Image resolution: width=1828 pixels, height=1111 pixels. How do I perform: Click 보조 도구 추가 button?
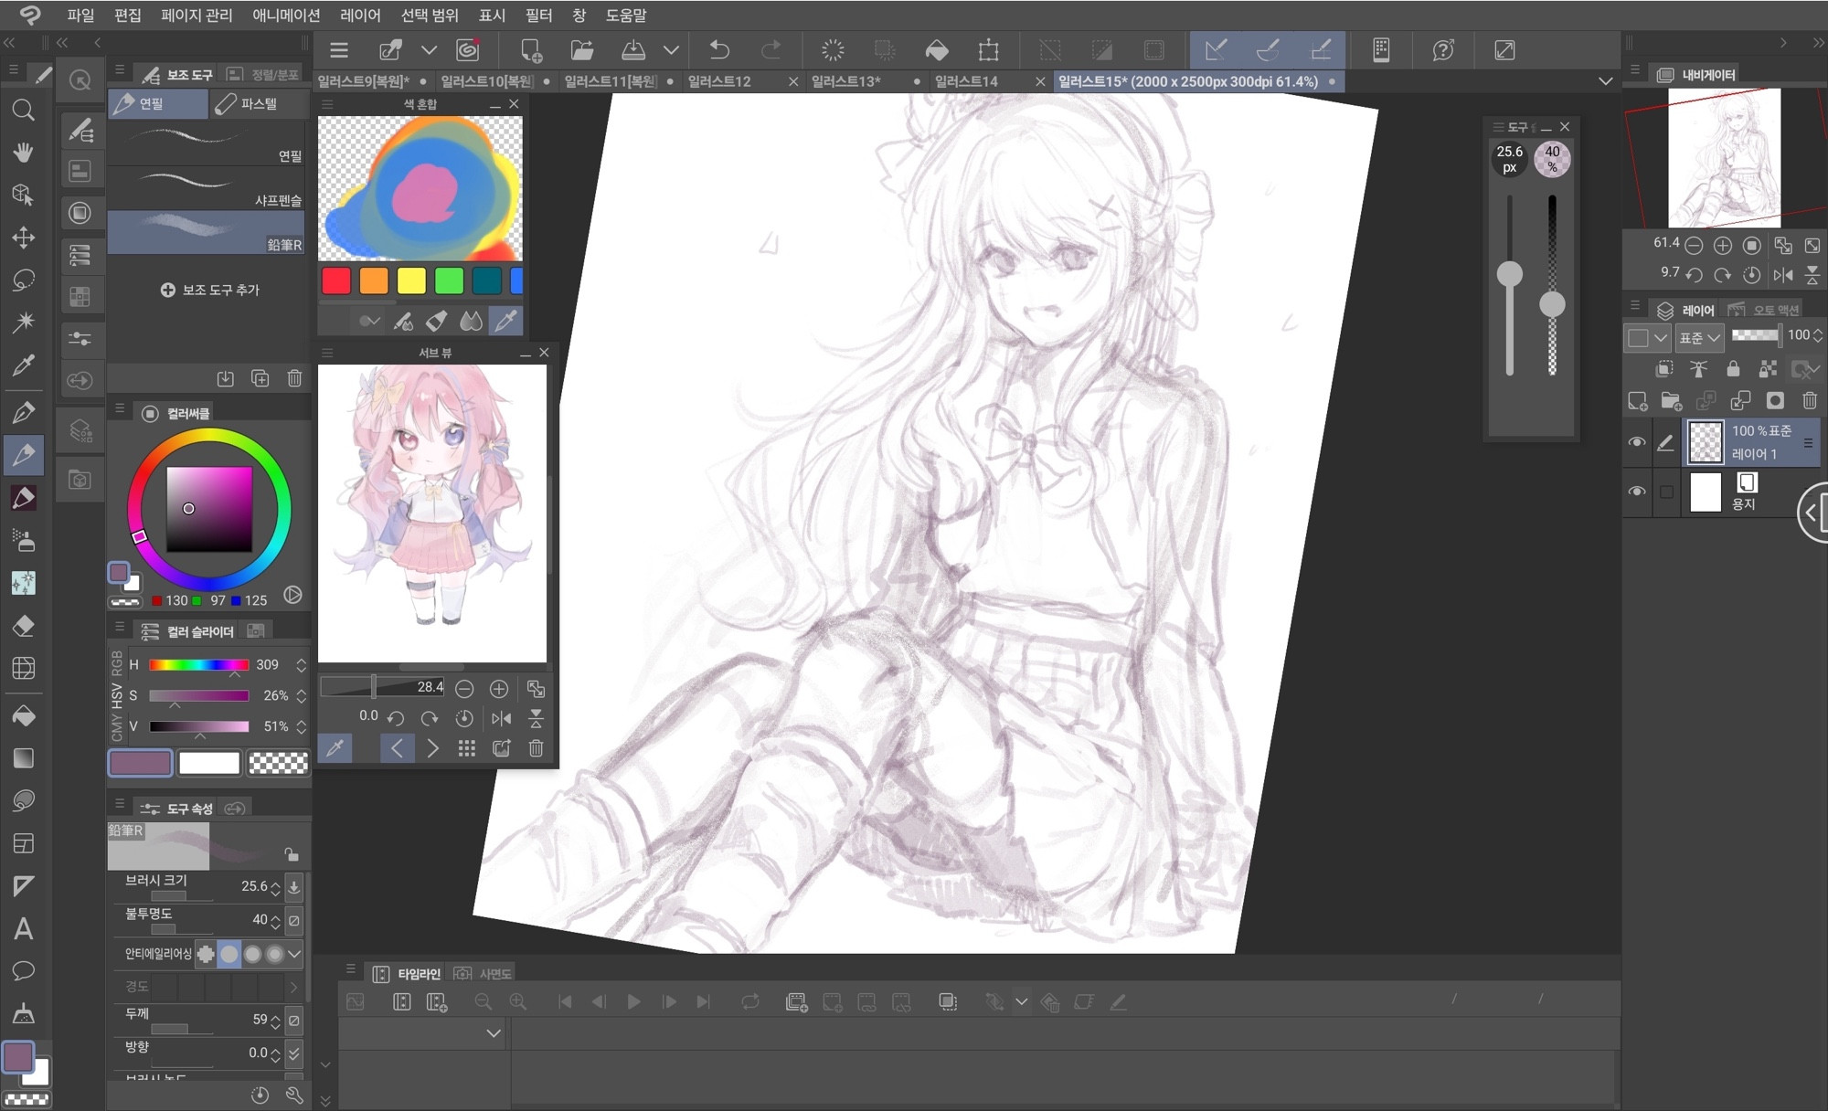pyautogui.click(x=209, y=290)
